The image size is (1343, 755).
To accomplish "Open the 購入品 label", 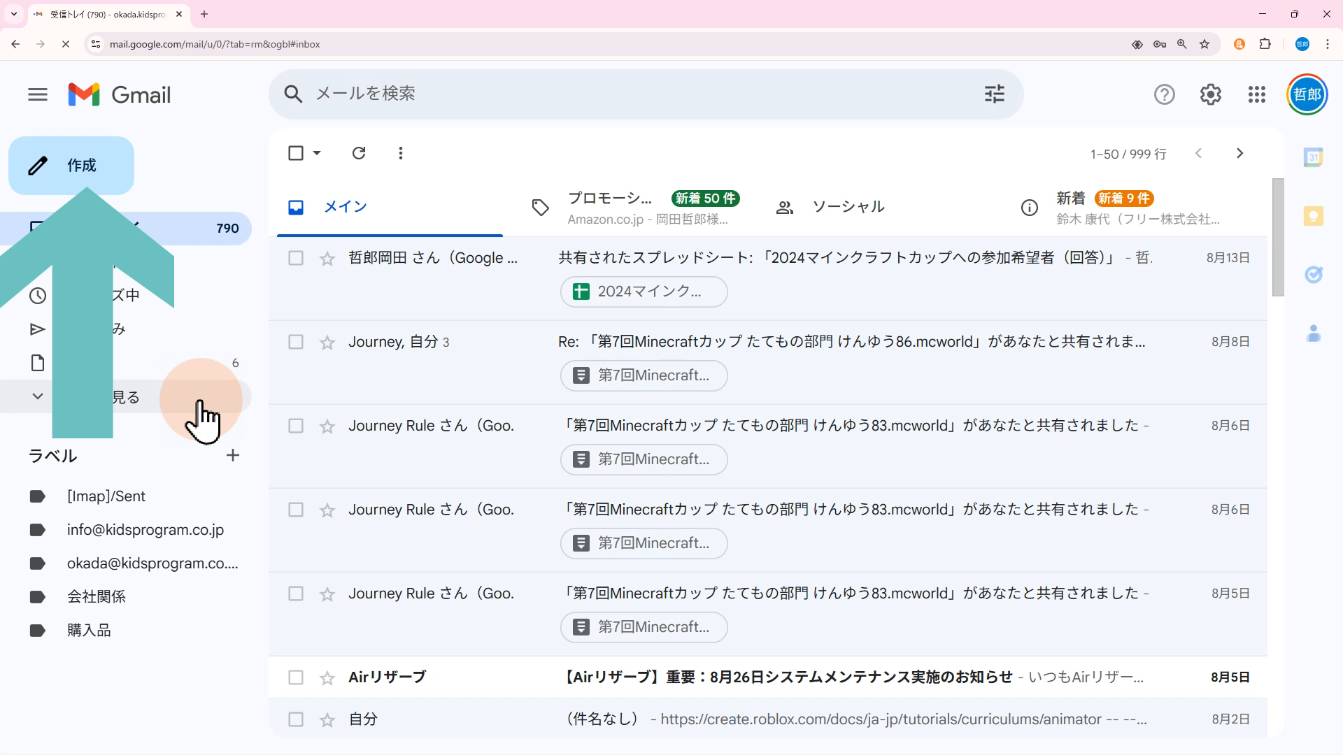I will (x=89, y=631).
